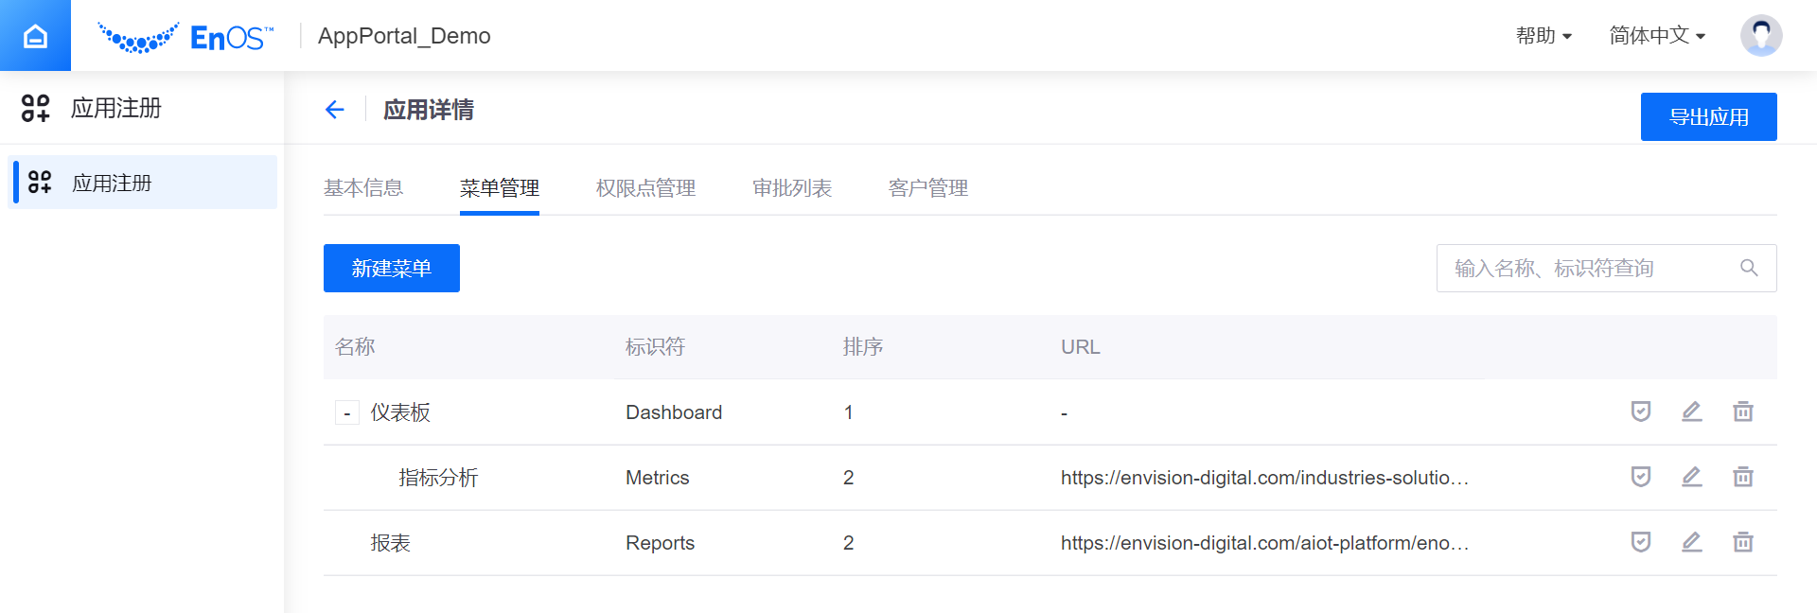
Task: Delete the 仪表板 menu entry
Action: (1742, 412)
